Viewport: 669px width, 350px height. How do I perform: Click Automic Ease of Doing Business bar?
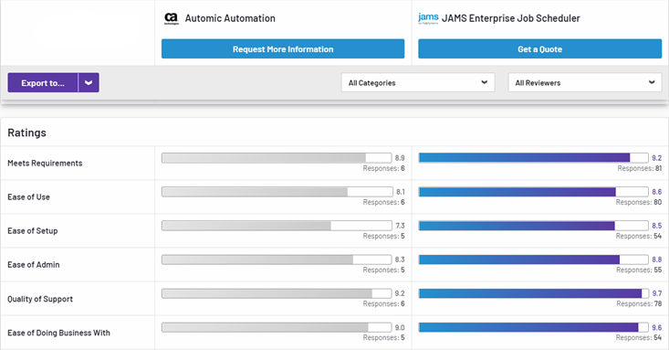pyautogui.click(x=277, y=327)
